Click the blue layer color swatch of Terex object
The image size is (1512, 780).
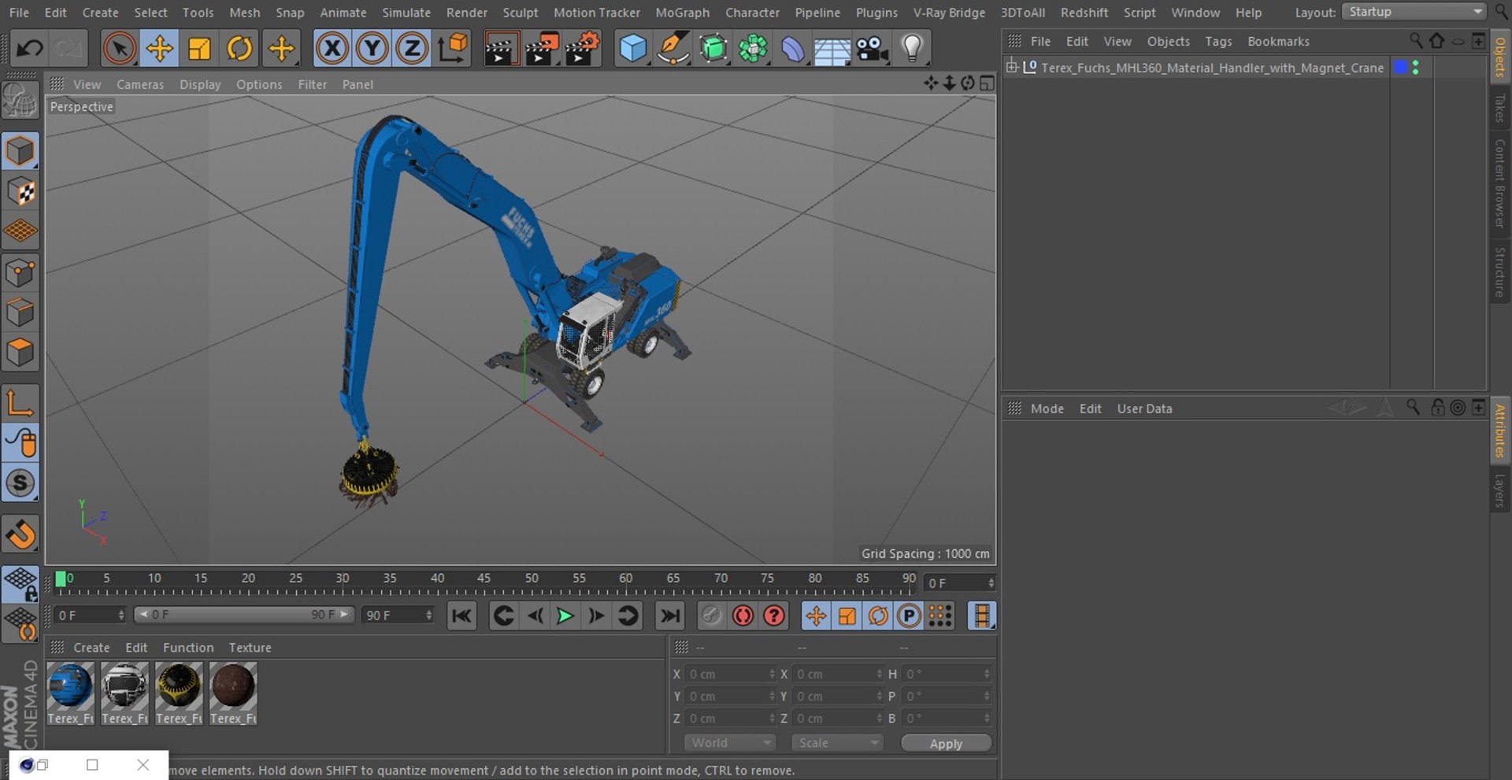(1401, 68)
